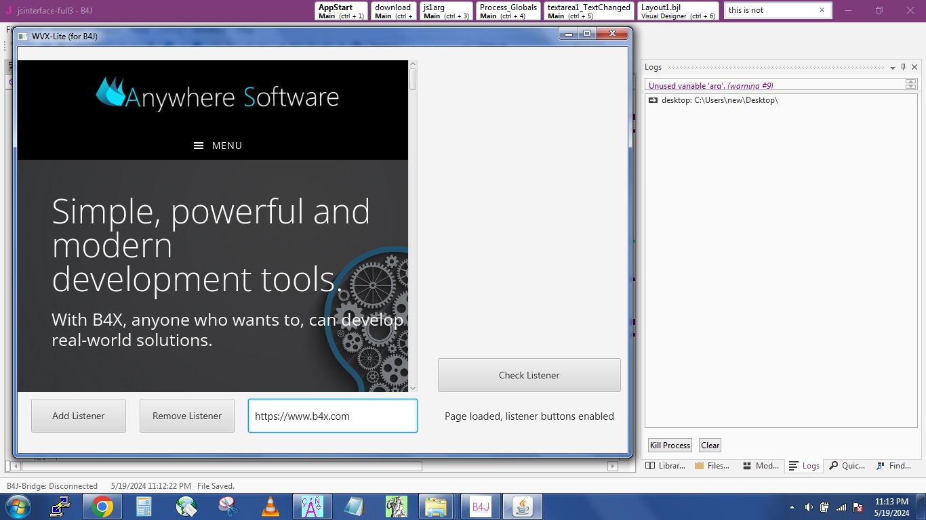Click the URL field showing https://www.b4x.com

332,416
